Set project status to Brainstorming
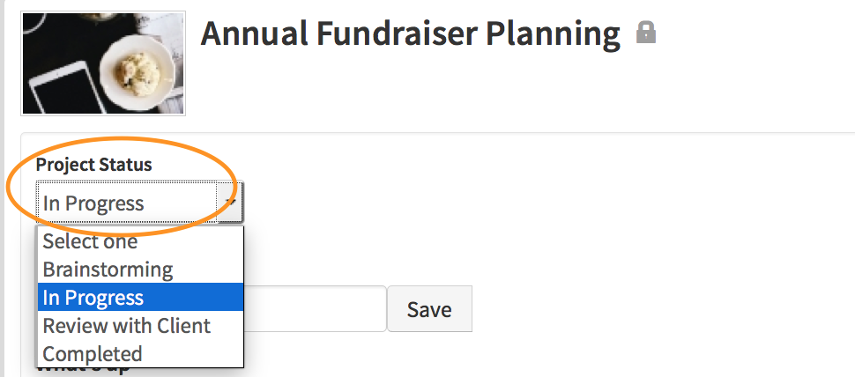Image resolution: width=855 pixels, height=377 pixels. tap(108, 269)
